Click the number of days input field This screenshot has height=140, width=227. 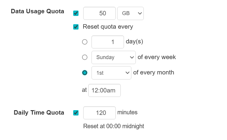(x=107, y=42)
